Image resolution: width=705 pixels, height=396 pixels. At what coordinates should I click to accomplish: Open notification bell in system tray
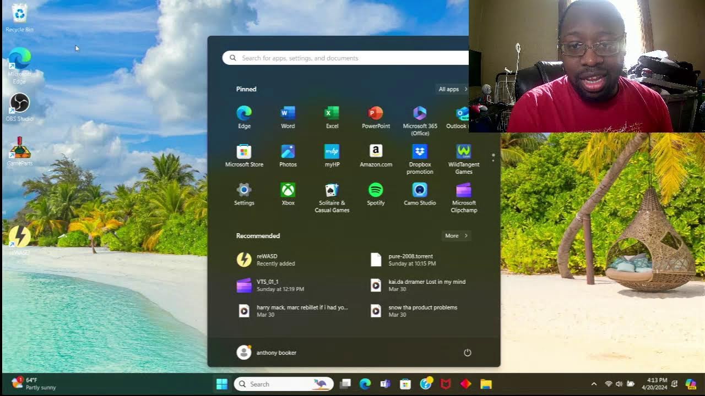pos(675,384)
